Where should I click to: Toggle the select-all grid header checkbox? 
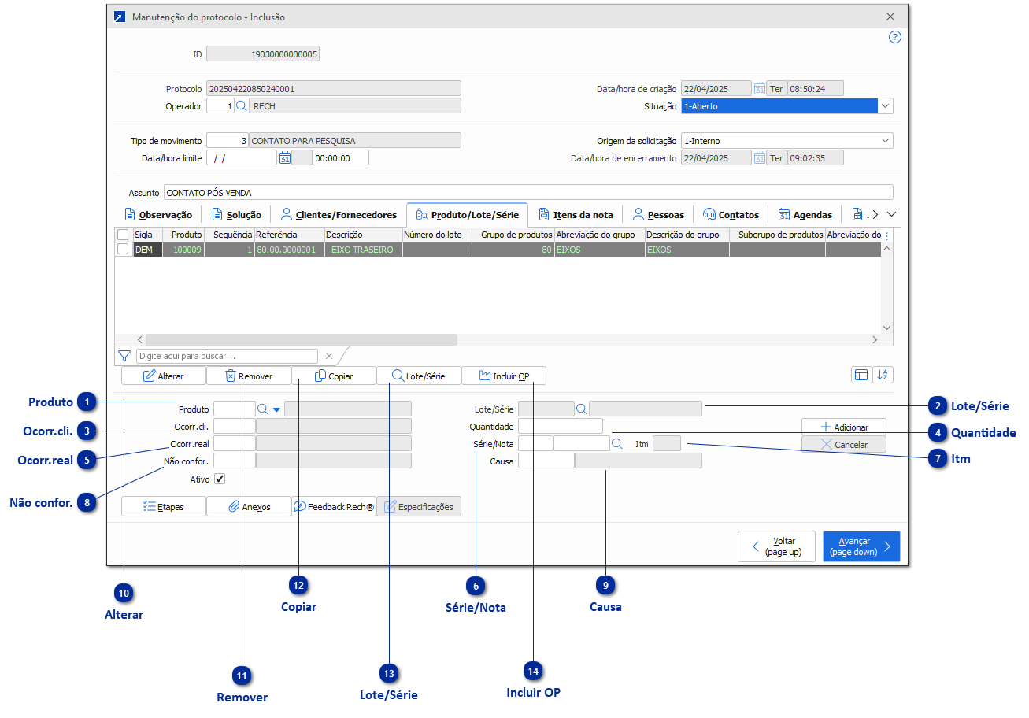(x=123, y=235)
